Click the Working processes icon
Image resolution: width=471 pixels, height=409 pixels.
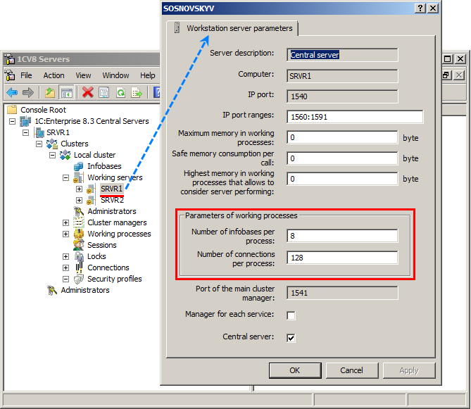tap(79, 234)
